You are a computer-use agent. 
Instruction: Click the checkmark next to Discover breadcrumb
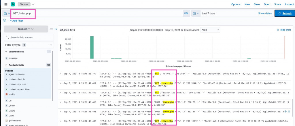33,4
